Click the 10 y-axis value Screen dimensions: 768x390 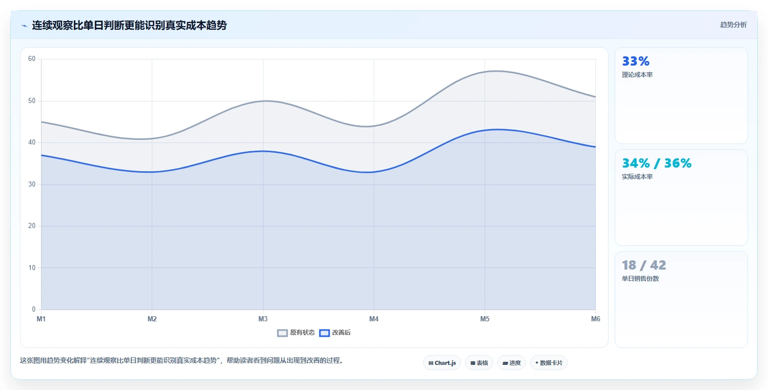(x=32, y=268)
